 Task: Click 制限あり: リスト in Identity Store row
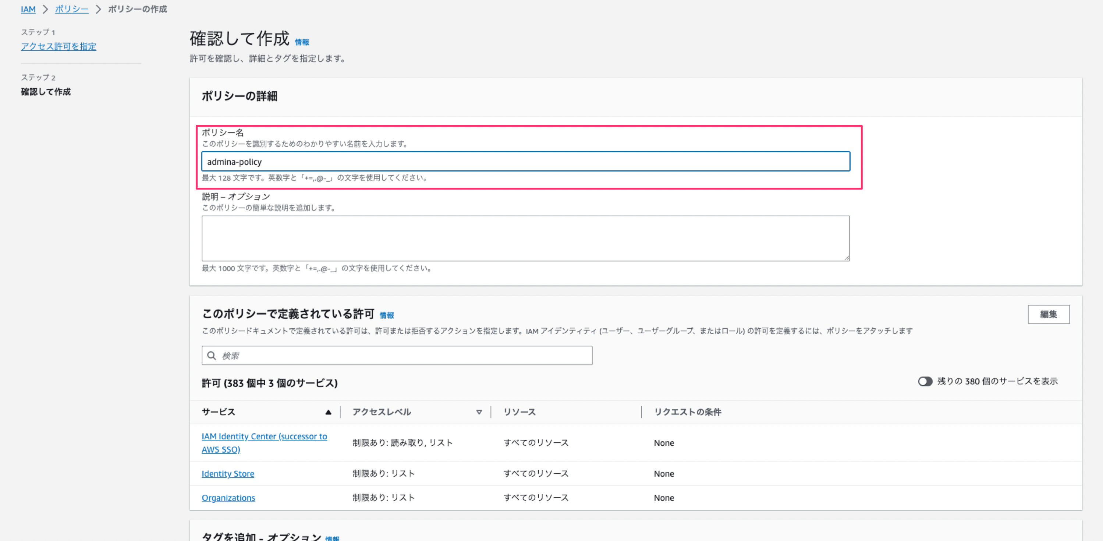(384, 473)
